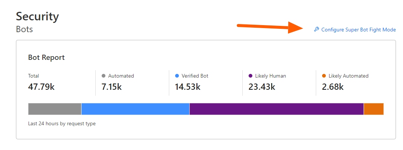Click the purple Likely Human legend dot

click(250, 76)
